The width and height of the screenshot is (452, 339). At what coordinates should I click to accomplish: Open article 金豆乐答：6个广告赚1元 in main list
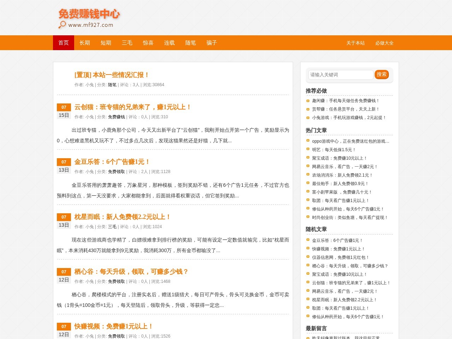(112, 162)
